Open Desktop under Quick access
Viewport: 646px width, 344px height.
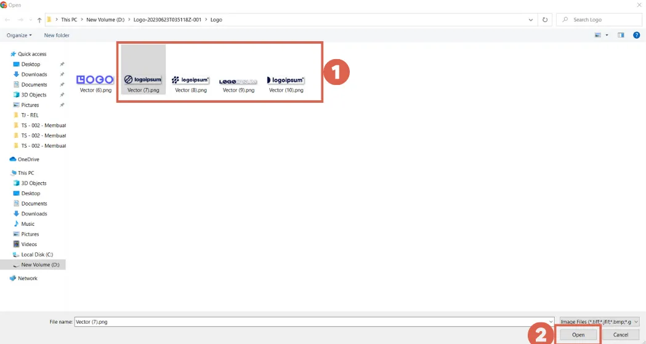[x=31, y=64]
